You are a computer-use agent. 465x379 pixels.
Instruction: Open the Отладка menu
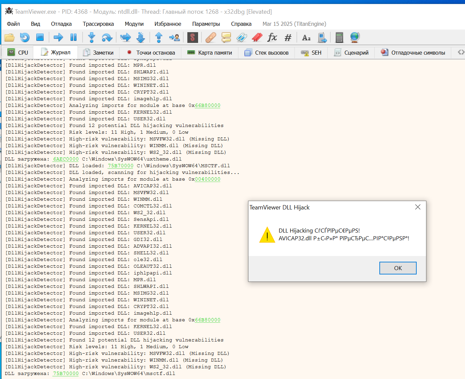(x=61, y=24)
